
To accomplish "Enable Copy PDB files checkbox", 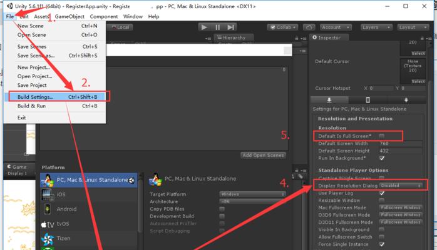I will tap(222, 209).
